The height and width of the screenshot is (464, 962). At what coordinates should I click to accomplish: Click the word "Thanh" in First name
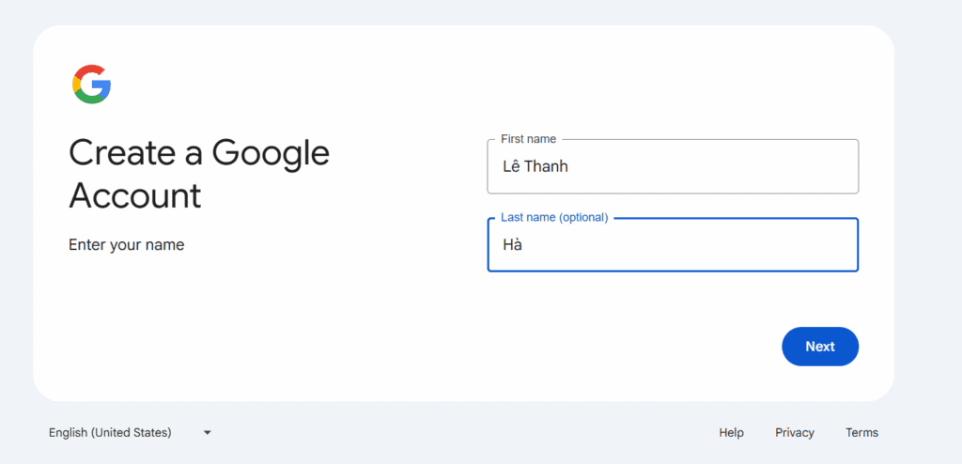(547, 167)
